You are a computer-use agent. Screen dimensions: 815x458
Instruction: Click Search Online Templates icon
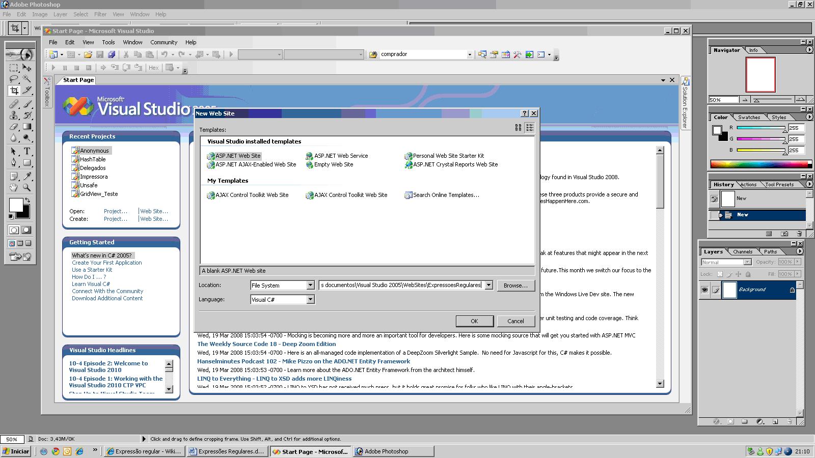(x=408, y=195)
